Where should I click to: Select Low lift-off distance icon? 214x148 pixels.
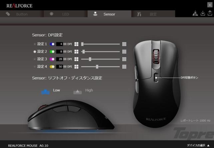click(x=45, y=92)
